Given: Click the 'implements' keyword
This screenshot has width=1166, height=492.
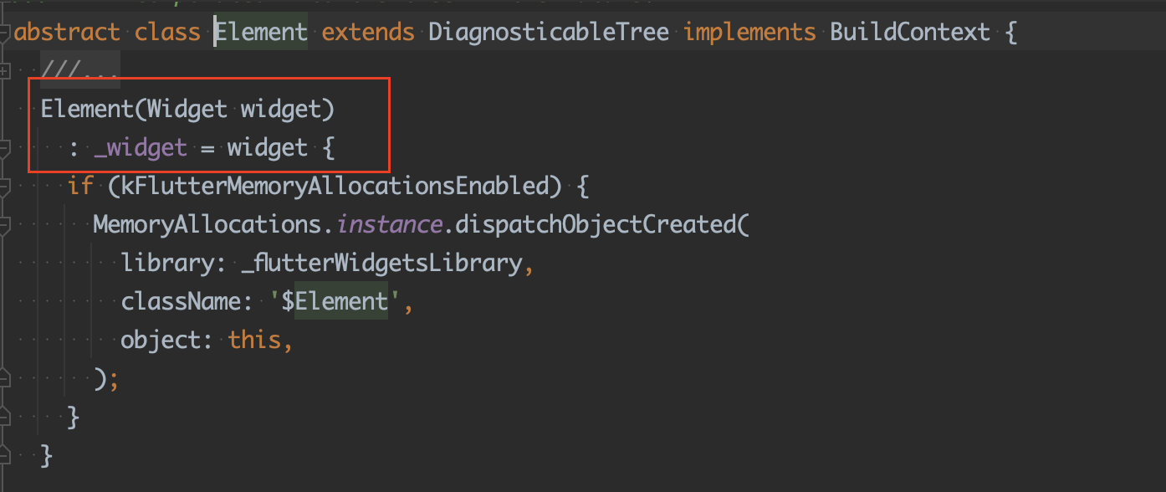Looking at the screenshot, I should [x=749, y=33].
